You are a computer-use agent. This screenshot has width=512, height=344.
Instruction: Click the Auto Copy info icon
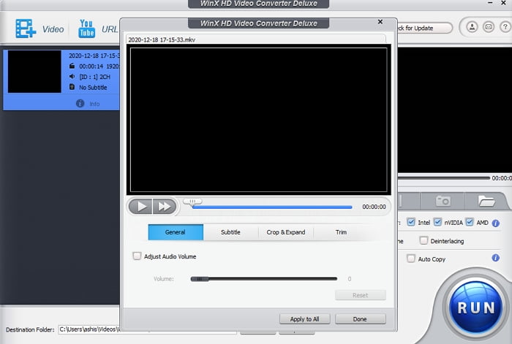[496, 258]
